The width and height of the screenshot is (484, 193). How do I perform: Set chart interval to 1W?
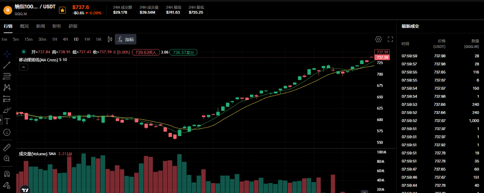[87, 39]
